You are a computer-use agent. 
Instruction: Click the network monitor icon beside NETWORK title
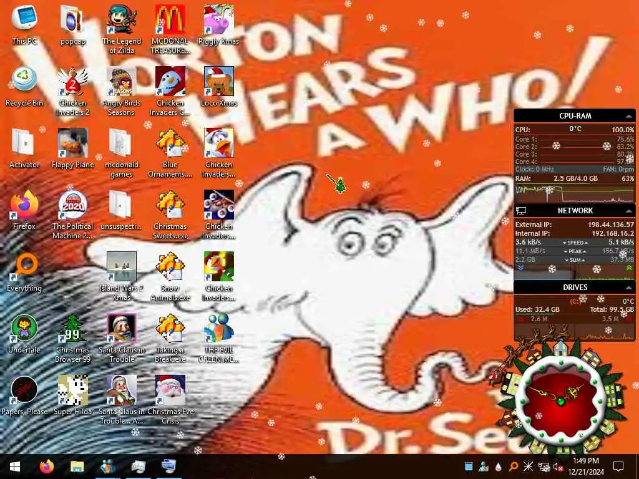click(521, 211)
